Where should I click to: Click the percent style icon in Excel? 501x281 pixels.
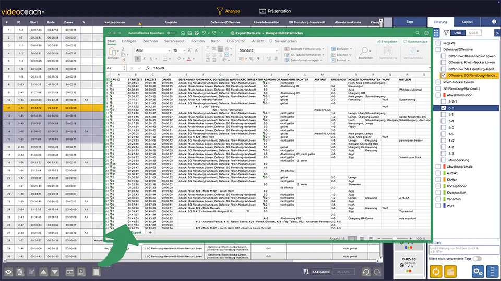point(251,59)
